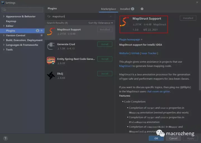Click the project-level marker icon beside Version Control
The image size is (201, 143).
point(42,35)
